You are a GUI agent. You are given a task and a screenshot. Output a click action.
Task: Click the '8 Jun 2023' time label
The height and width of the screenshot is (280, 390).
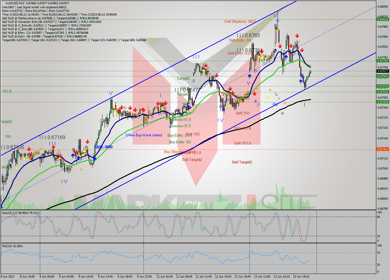point(8,277)
